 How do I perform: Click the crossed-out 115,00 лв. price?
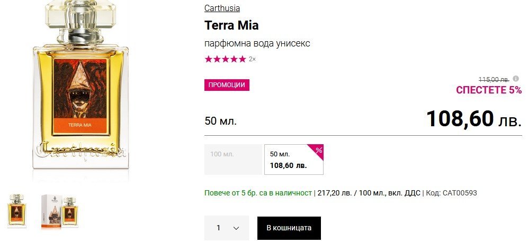click(x=494, y=79)
